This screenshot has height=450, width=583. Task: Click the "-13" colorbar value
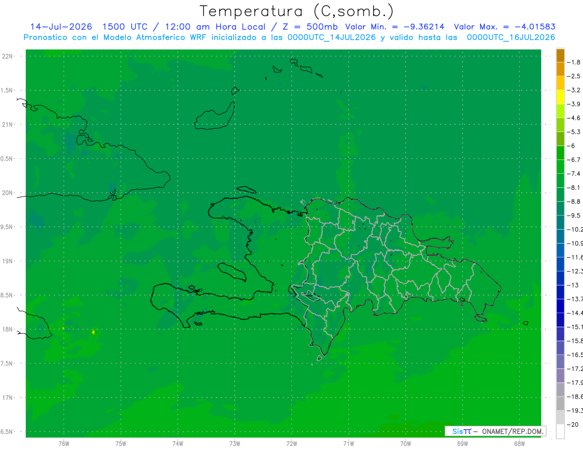tap(572, 285)
